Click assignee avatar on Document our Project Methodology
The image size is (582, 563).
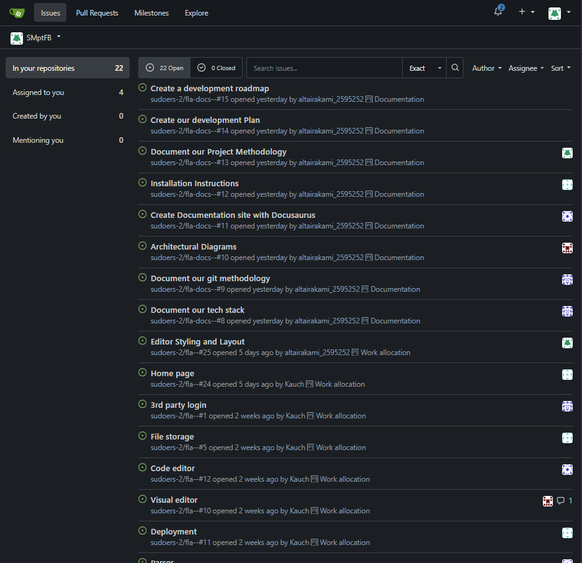pyautogui.click(x=567, y=153)
